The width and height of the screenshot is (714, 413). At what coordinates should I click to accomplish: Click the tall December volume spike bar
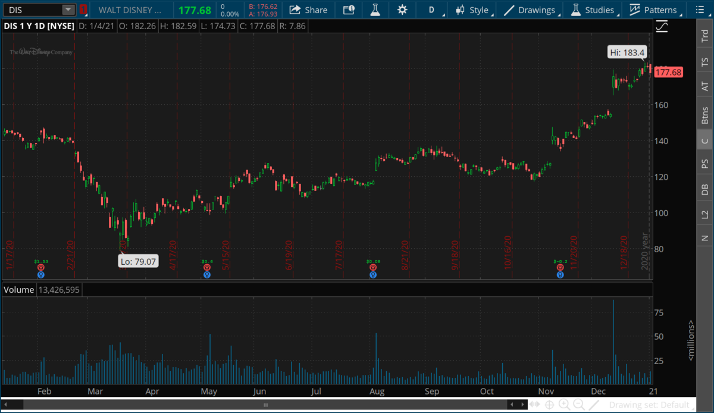coord(613,342)
